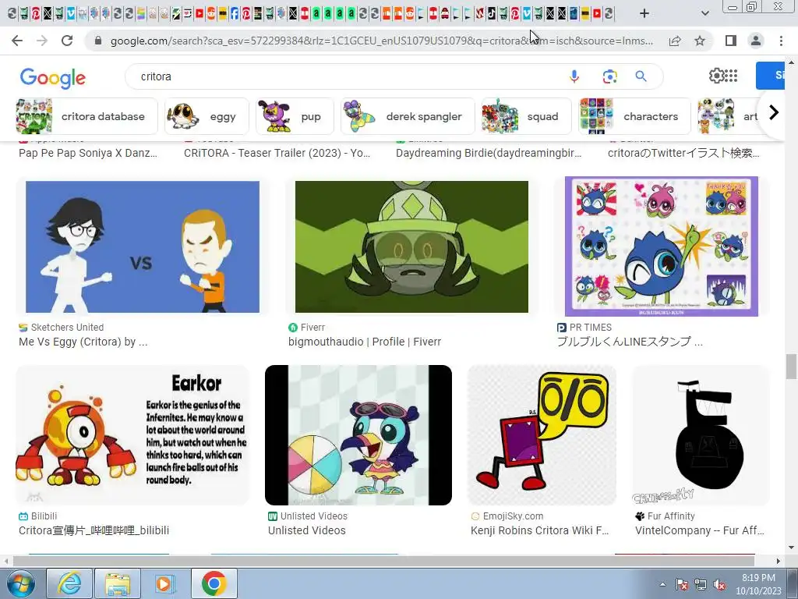
Task: Go back to the previous page
Action: click(x=17, y=41)
